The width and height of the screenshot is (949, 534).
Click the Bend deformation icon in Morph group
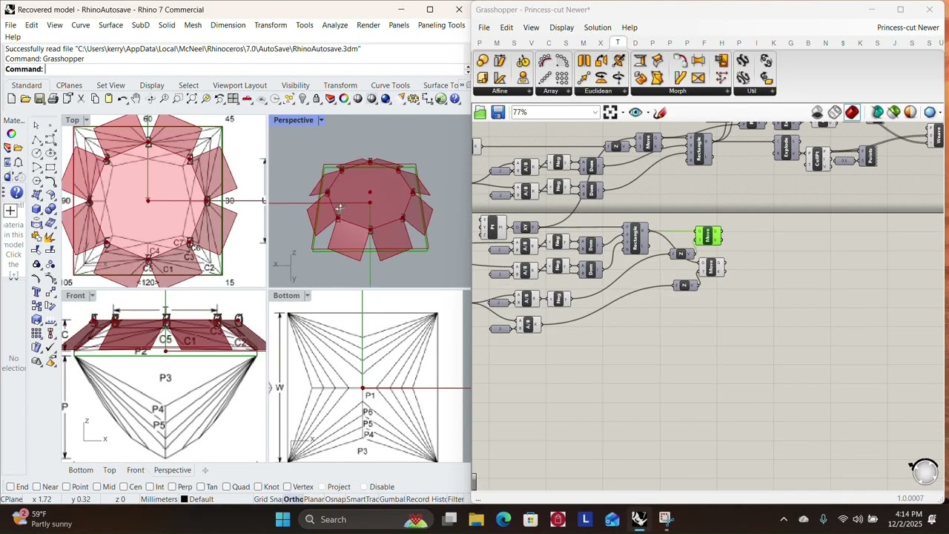click(x=680, y=60)
